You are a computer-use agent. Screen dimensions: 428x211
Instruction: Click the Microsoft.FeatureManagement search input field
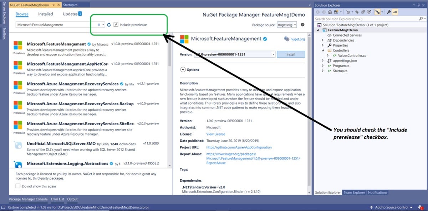point(56,25)
